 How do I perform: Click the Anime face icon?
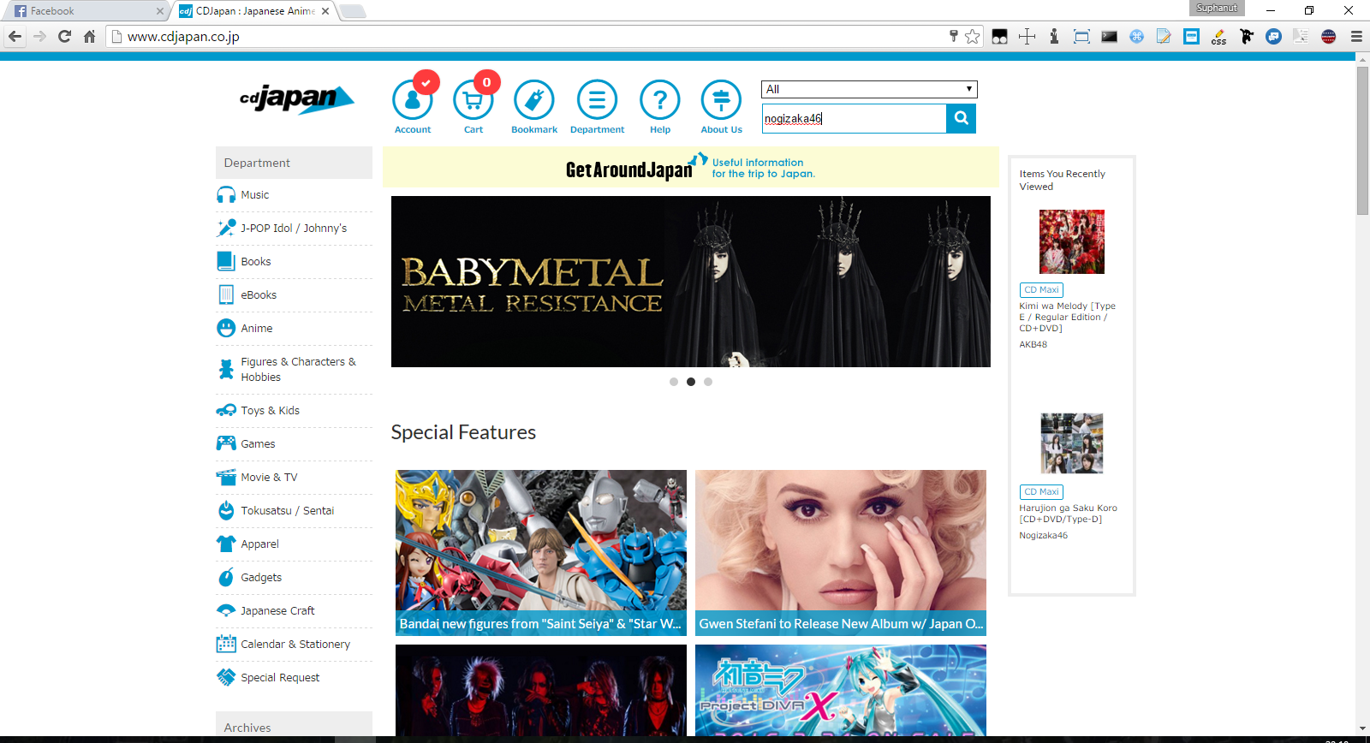226,328
